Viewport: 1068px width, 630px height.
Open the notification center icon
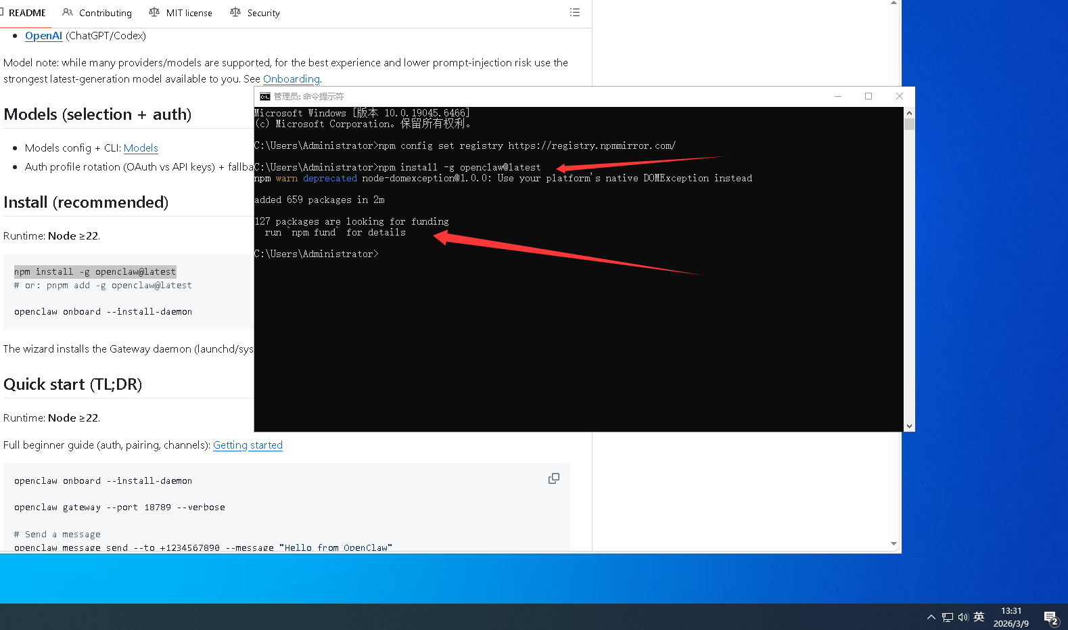1050,617
